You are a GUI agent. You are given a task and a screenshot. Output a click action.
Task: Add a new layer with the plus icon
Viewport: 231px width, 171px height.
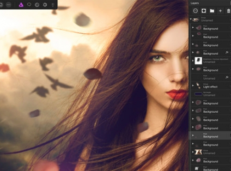coord(220,11)
